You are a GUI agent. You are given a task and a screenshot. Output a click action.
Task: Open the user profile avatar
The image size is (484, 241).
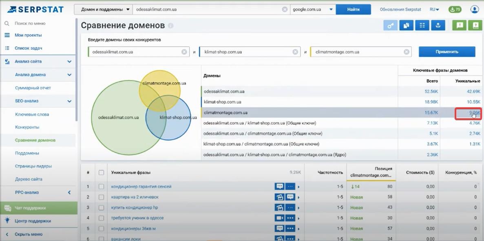coord(475,9)
